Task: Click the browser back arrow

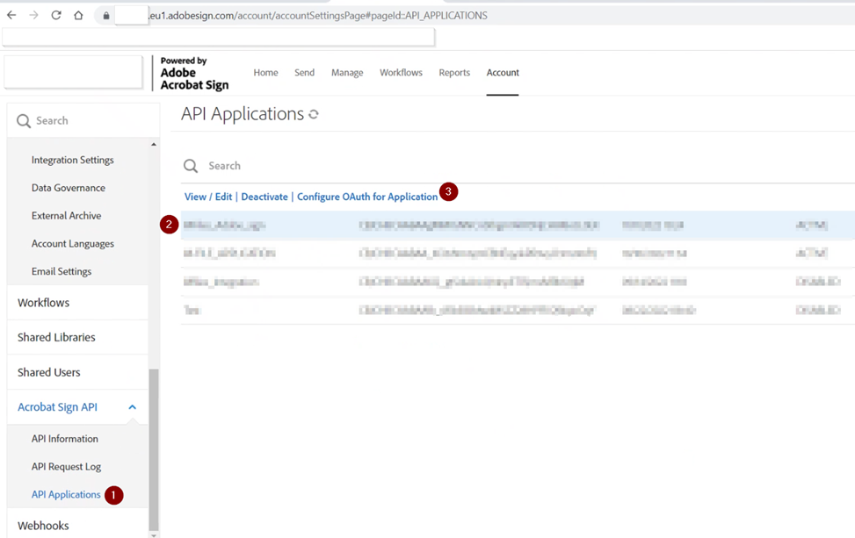Action: (11, 15)
